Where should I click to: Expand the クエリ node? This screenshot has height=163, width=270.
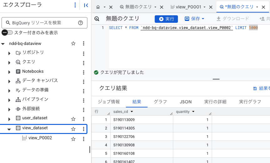tap(9, 63)
